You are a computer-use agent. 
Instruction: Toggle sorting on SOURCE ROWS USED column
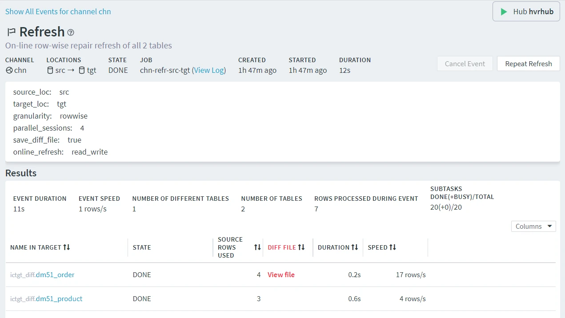coord(257,247)
